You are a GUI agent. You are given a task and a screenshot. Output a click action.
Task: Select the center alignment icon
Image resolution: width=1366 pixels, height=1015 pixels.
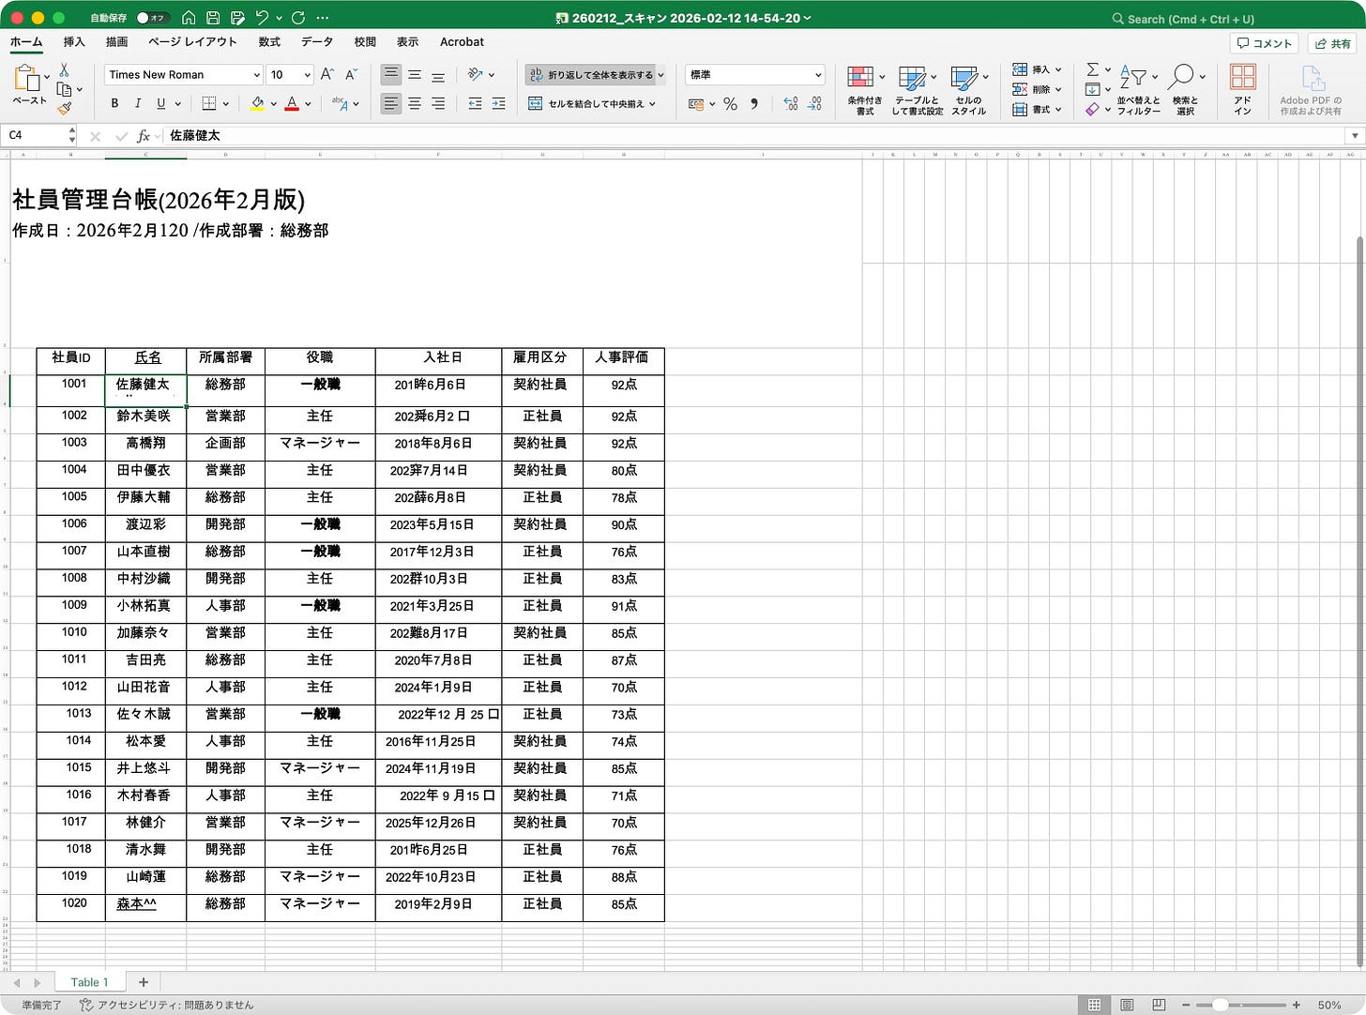[414, 103]
